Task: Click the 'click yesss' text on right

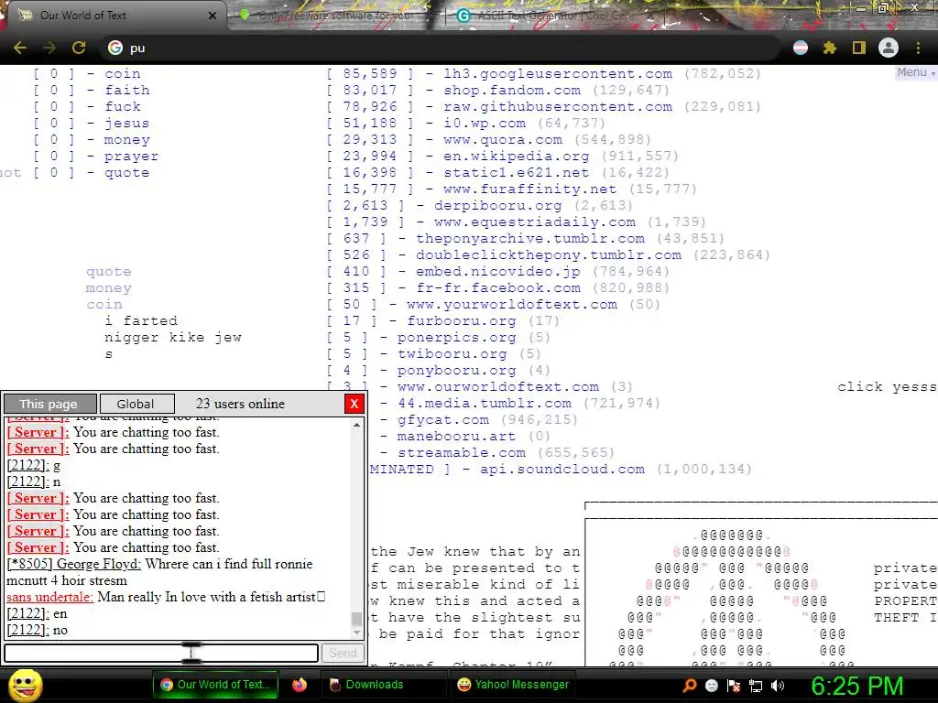Action: [x=887, y=387]
